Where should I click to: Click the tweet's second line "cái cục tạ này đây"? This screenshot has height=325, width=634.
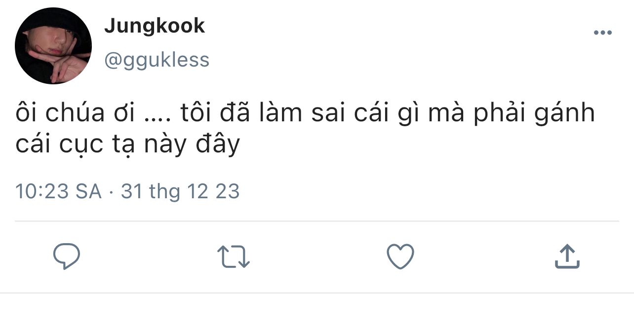(127, 144)
